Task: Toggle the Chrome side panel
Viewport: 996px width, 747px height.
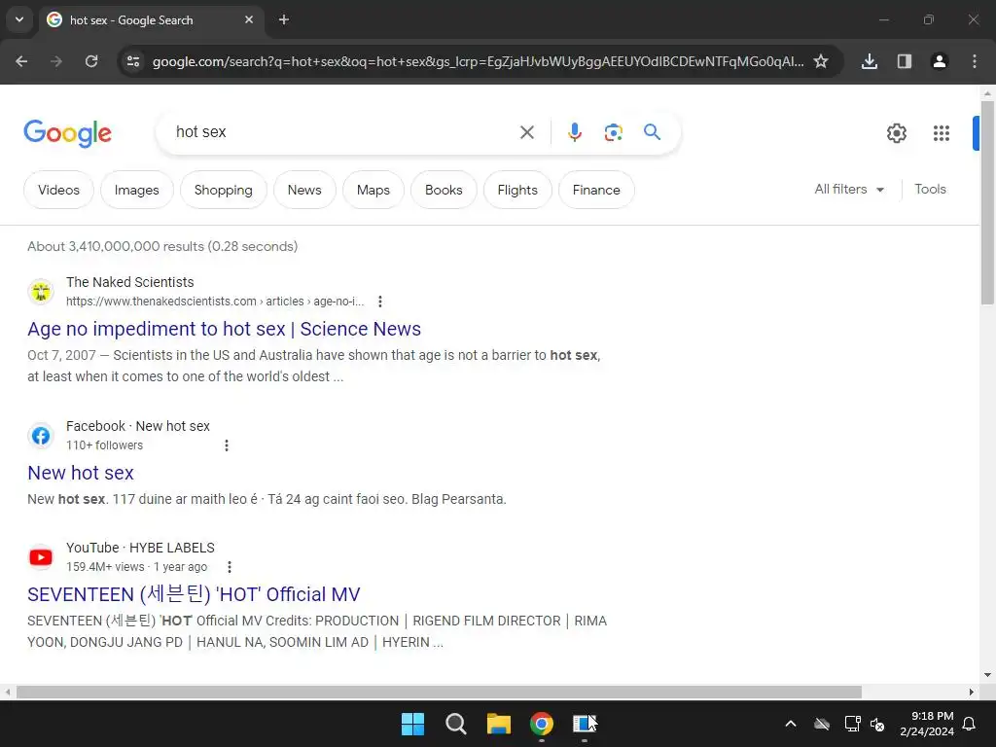Action: pyautogui.click(x=904, y=61)
